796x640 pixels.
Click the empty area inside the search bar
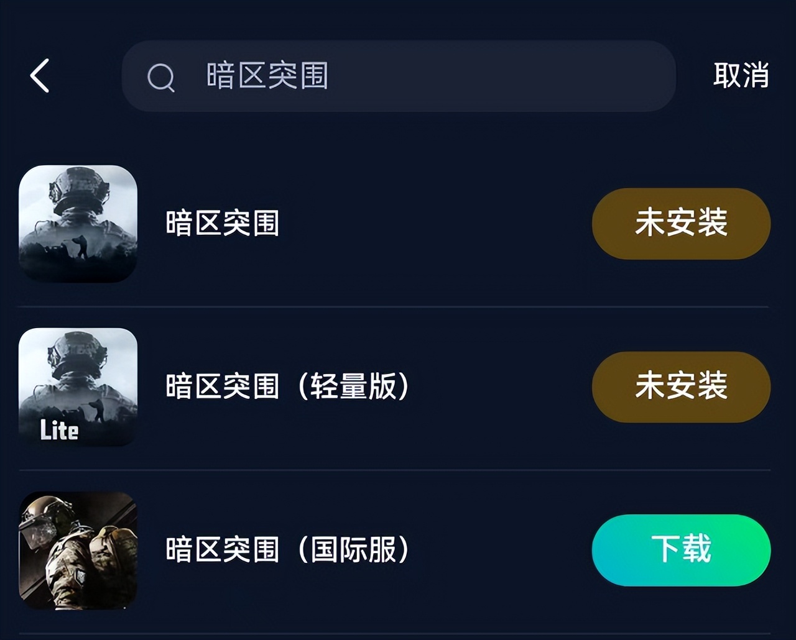497,76
